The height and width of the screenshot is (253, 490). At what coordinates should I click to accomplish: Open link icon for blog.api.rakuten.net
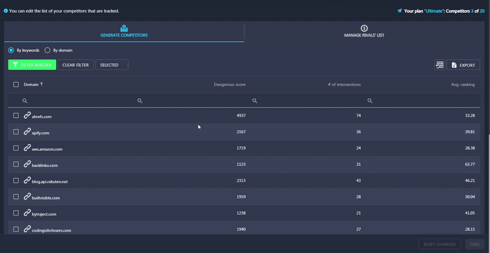click(x=27, y=180)
